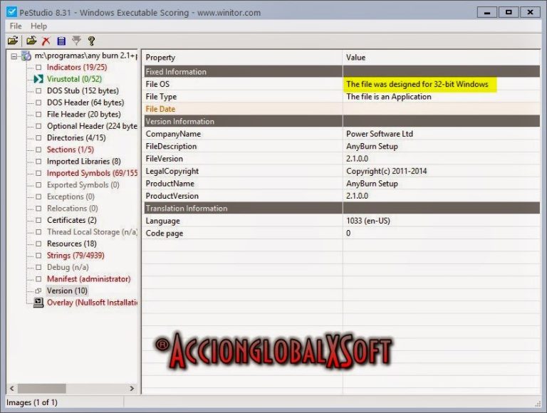This screenshot has width=547, height=413.
Task: Click the Property column header
Action: [243, 58]
